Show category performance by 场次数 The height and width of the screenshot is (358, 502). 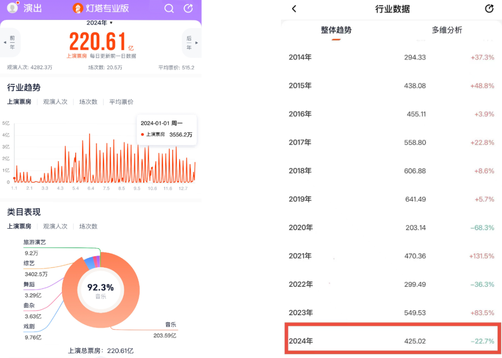click(x=88, y=226)
